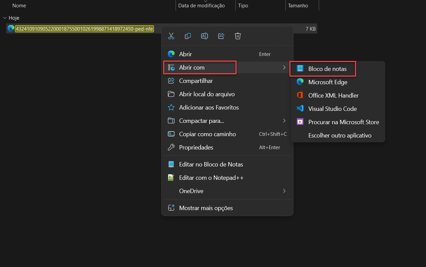
Task: Open file with Bloco de notas
Action: (327, 69)
